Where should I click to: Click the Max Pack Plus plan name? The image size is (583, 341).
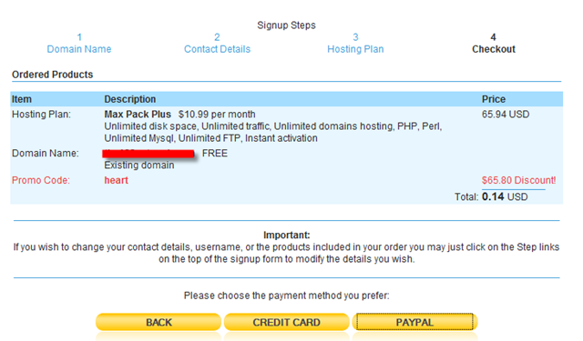coord(138,114)
